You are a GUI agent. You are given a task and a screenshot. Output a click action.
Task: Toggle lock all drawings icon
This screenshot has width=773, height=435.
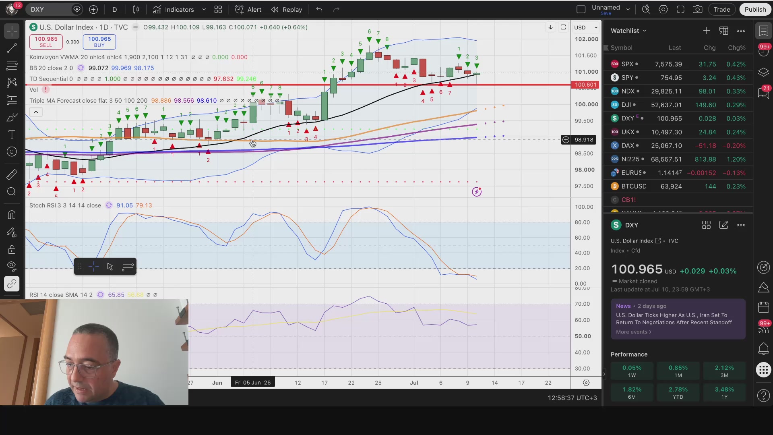12,249
